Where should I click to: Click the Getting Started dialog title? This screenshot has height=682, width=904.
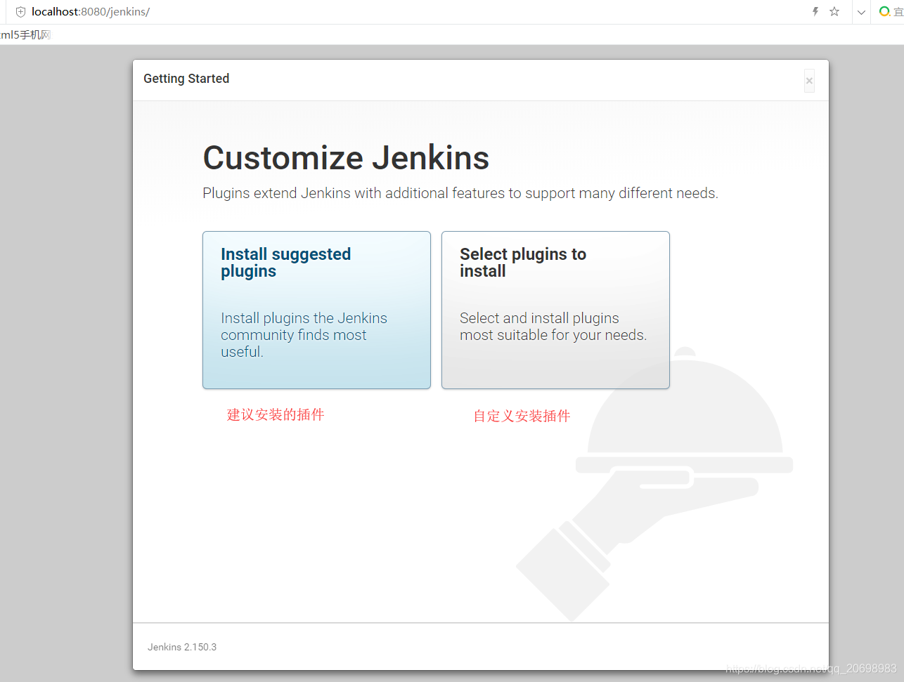(186, 79)
